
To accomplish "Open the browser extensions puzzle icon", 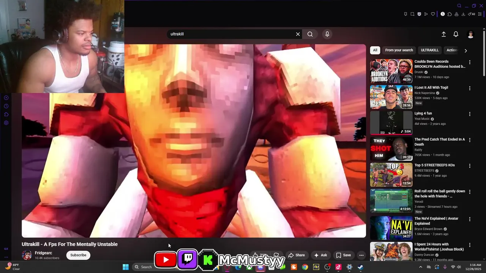I will pos(450,14).
